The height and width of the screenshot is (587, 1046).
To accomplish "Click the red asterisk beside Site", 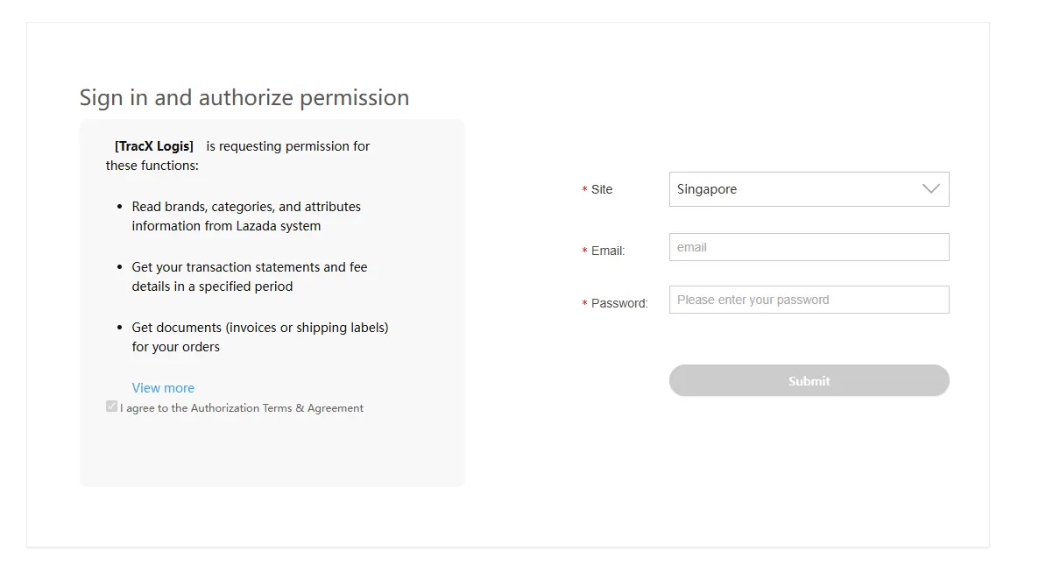I will tap(584, 190).
